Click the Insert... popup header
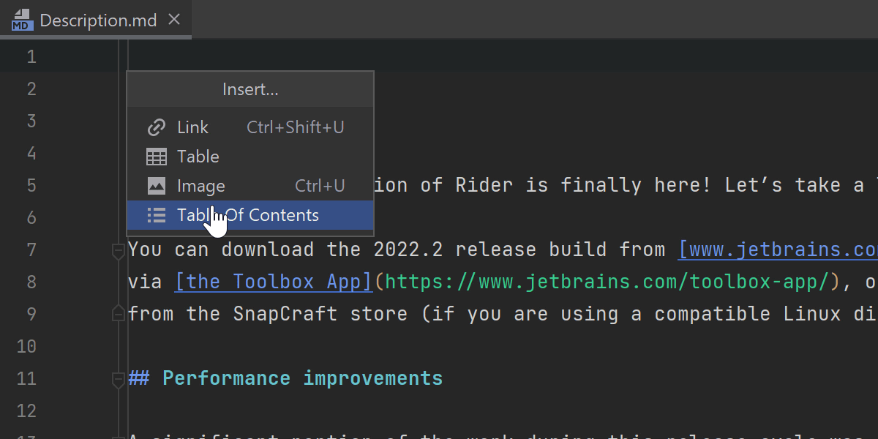Screen dimensions: 878x439 (x=250, y=89)
